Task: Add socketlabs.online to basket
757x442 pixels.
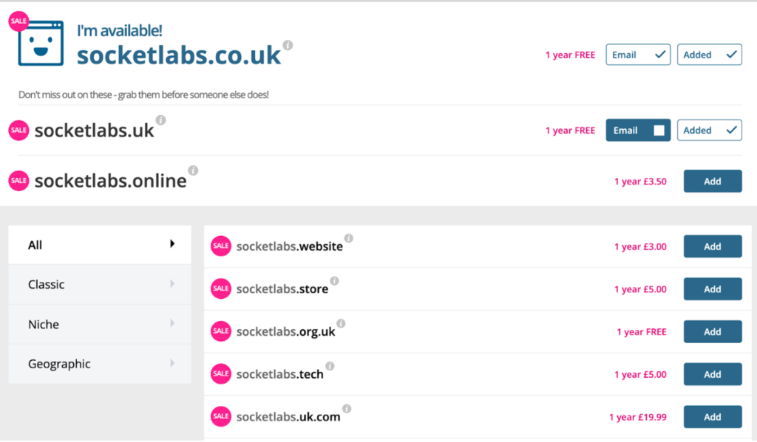Action: [713, 182]
